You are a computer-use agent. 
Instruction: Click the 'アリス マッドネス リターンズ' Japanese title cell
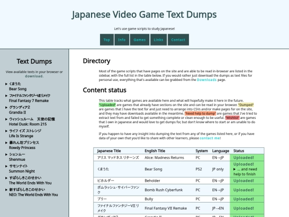(118, 158)
